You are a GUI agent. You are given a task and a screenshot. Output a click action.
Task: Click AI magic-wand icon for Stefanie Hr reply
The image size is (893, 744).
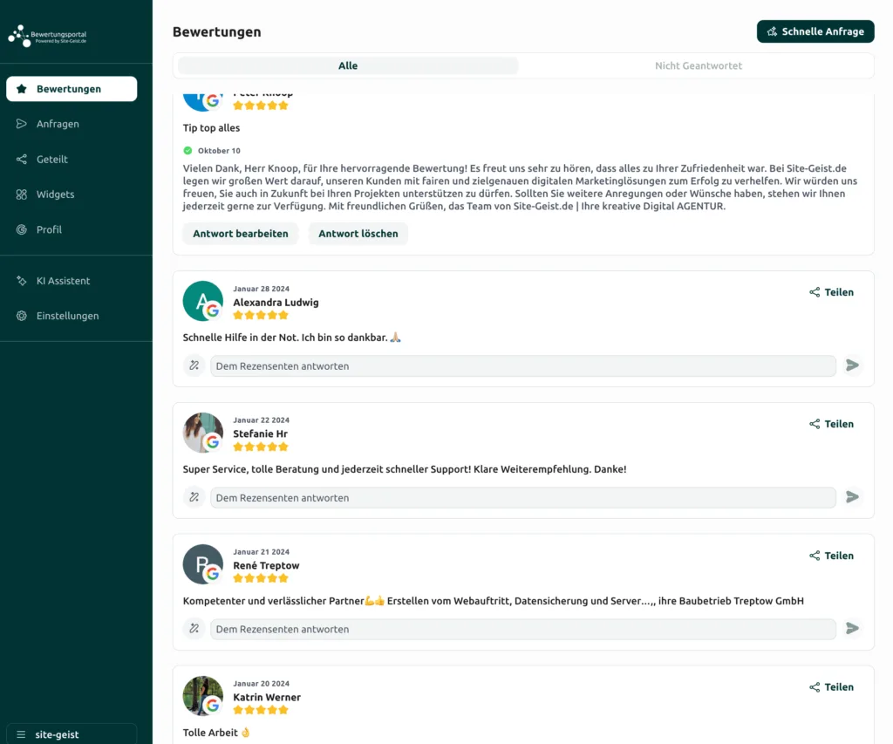pyautogui.click(x=194, y=497)
